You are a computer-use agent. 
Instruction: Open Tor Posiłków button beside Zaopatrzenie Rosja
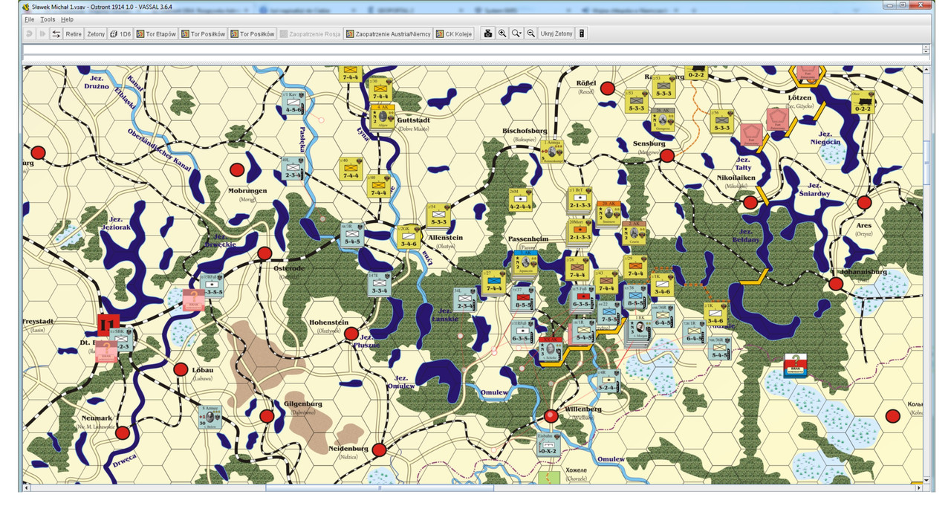[253, 34]
